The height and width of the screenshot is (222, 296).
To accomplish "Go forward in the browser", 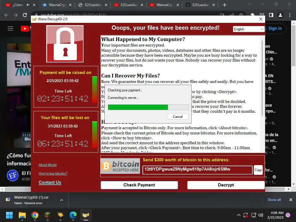I will 16,15.
